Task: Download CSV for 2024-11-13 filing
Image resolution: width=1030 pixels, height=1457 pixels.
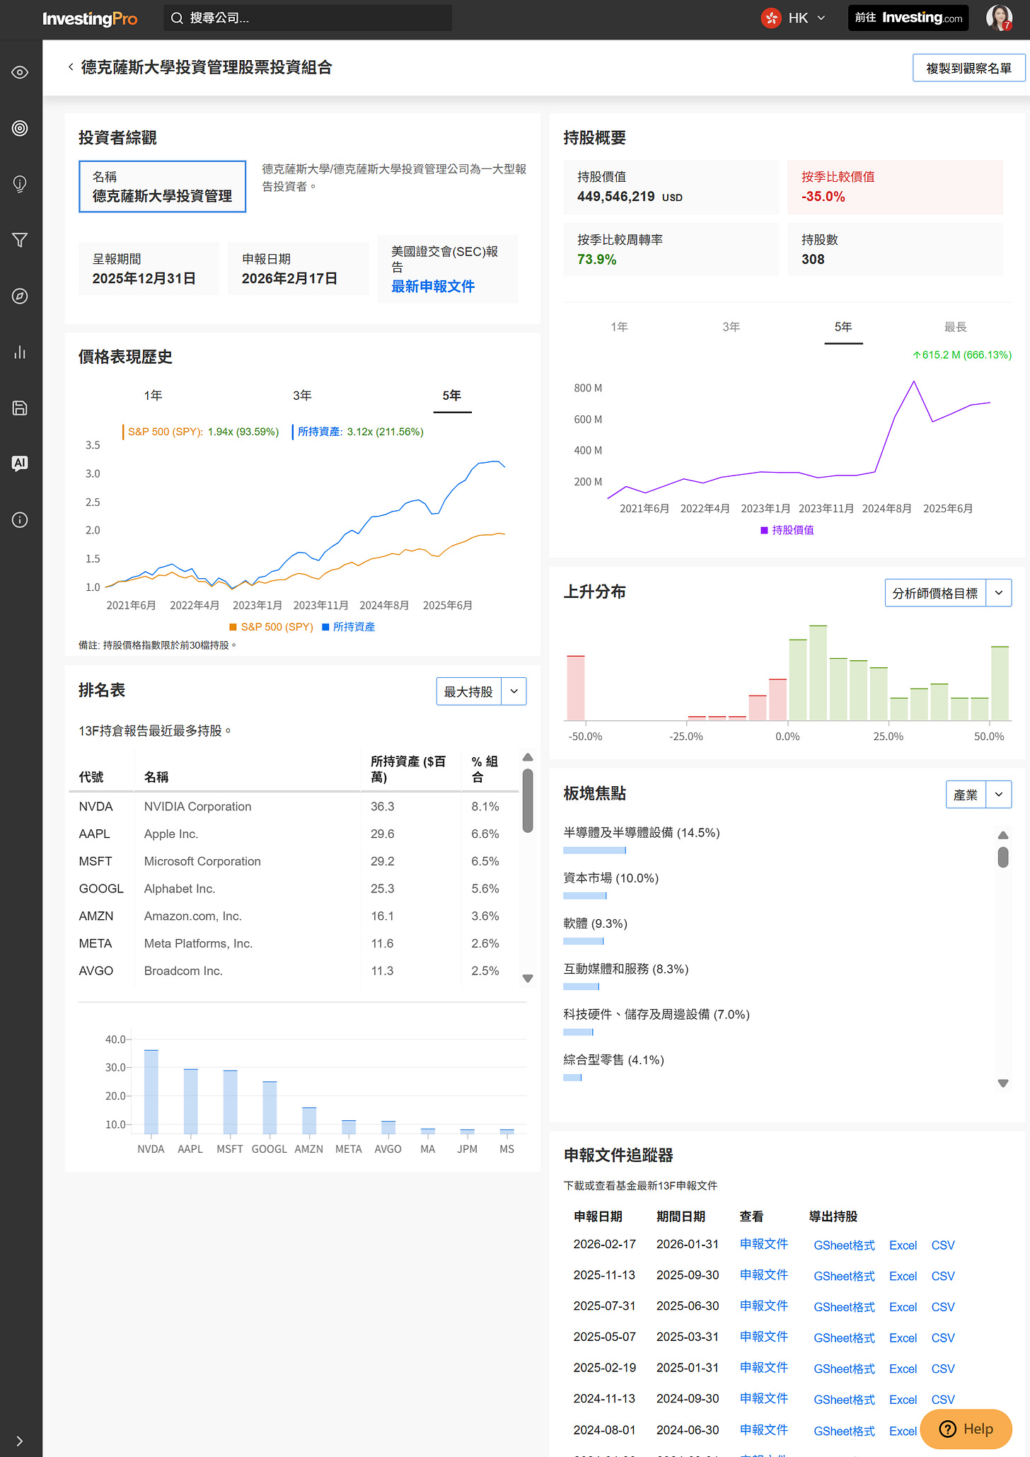Action: pos(943,1400)
